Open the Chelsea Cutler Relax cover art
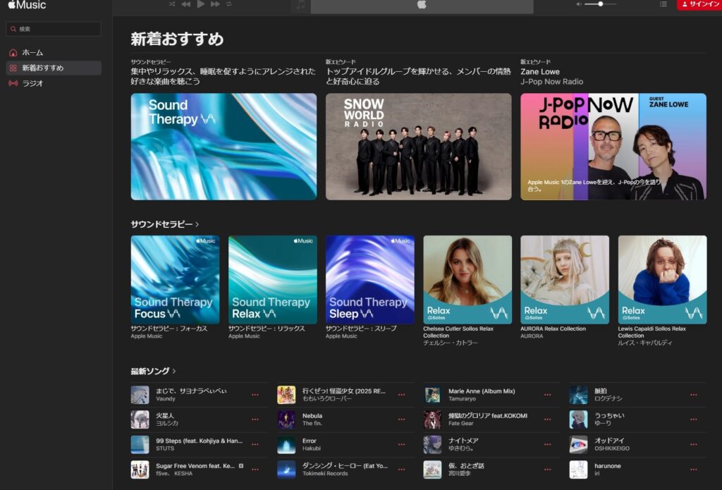 point(467,279)
